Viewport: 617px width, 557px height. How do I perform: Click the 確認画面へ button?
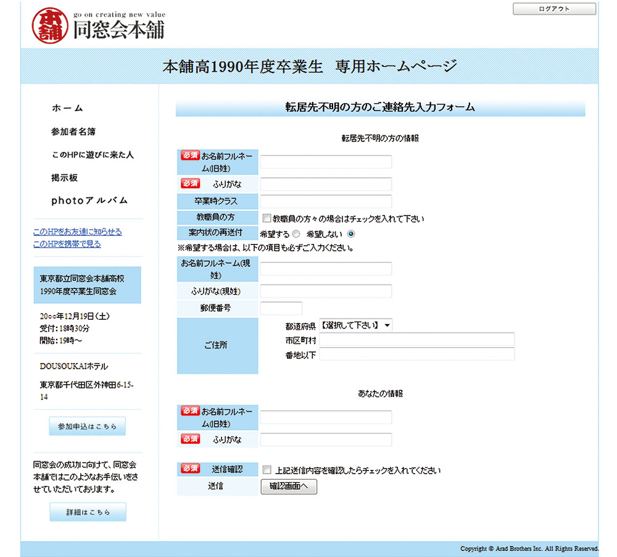point(289,487)
